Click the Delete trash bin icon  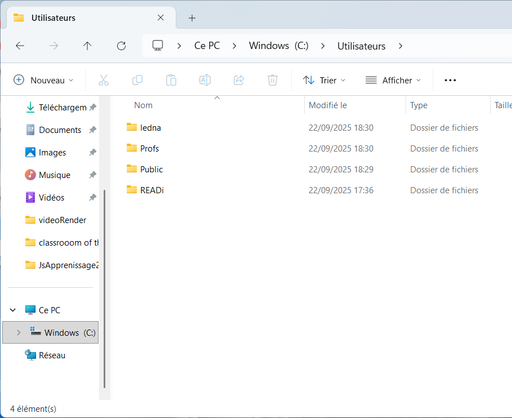(x=273, y=80)
